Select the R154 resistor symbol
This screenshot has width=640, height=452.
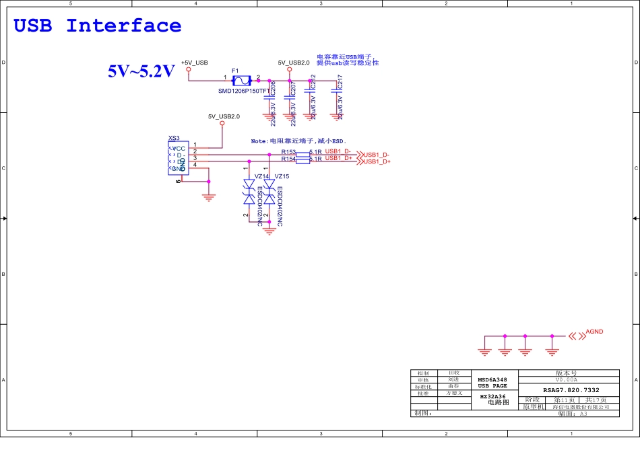(302, 161)
